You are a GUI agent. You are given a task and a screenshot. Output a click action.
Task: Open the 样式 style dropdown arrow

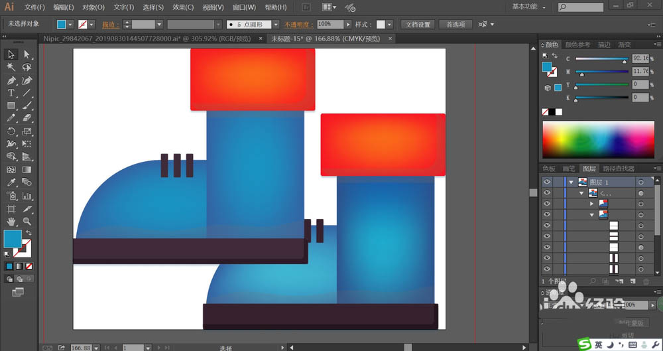(389, 25)
